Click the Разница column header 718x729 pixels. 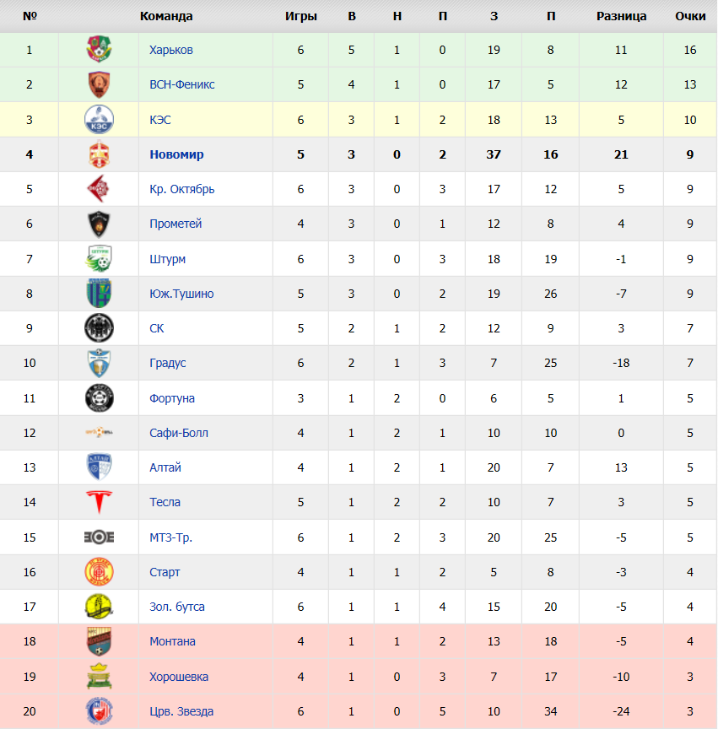tap(621, 16)
